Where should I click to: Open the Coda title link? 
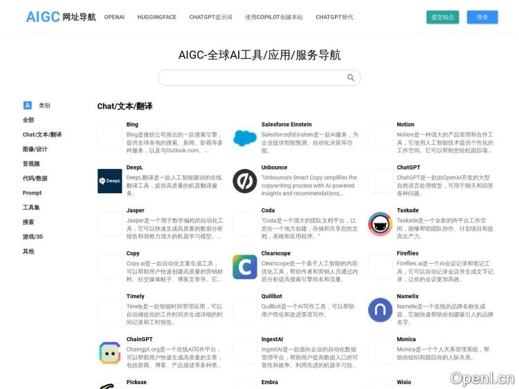(268, 210)
